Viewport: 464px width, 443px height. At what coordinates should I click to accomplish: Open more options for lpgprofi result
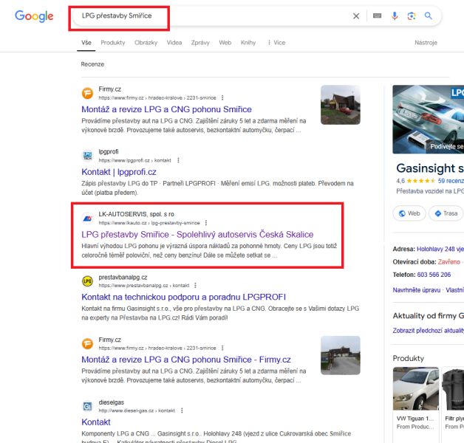click(x=178, y=160)
